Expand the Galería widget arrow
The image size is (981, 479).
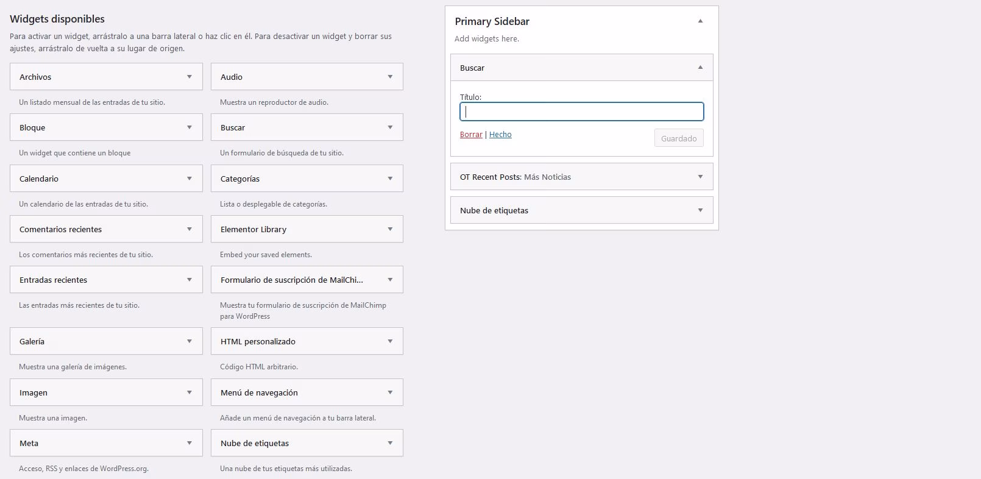[189, 341]
